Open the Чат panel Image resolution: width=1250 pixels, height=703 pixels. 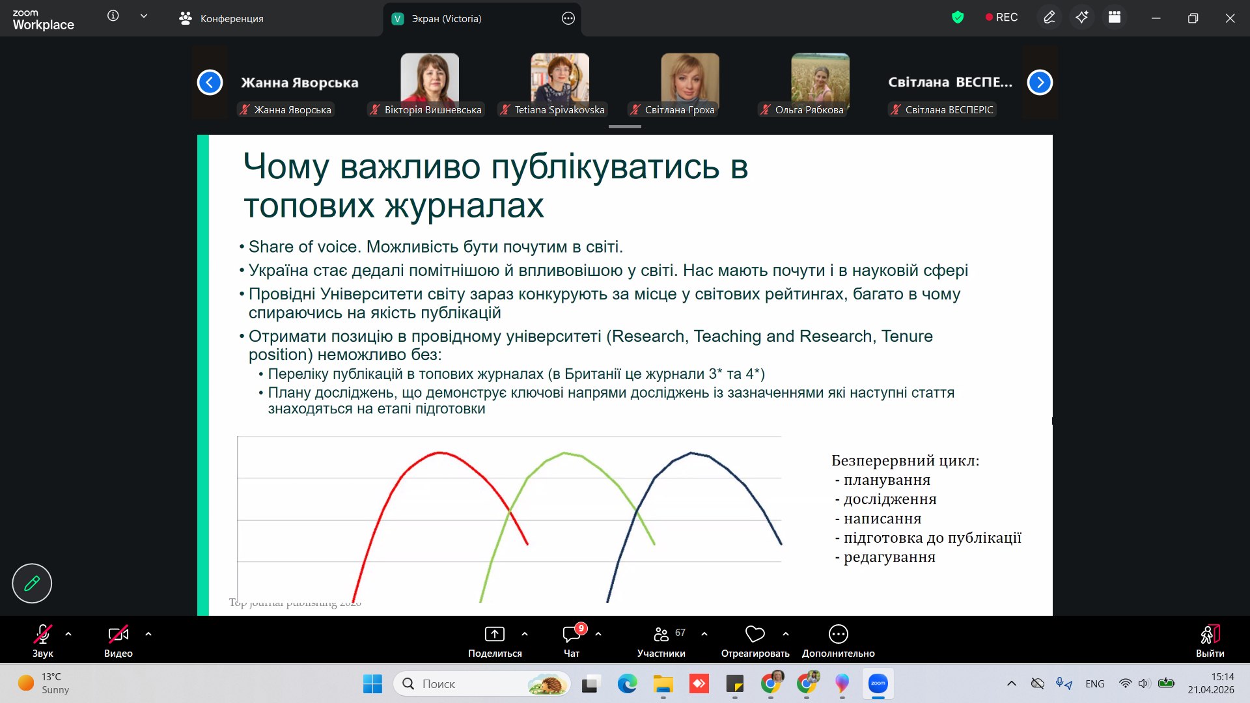(572, 635)
